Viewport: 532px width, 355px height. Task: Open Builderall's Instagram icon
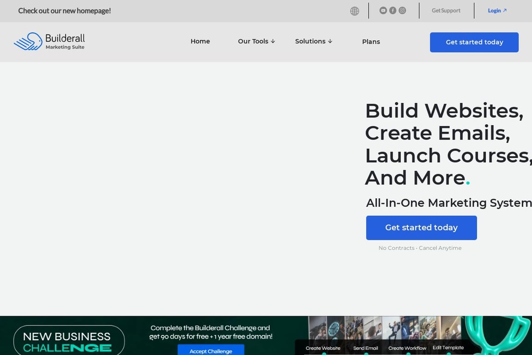tap(402, 11)
